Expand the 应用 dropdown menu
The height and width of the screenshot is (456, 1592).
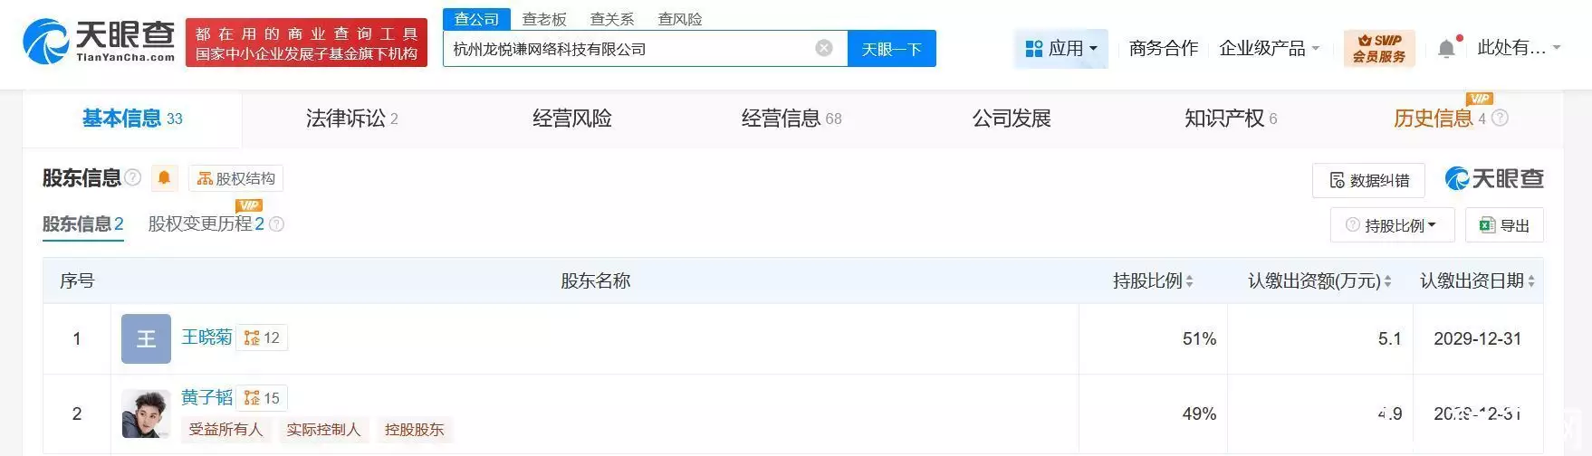coord(1061,48)
